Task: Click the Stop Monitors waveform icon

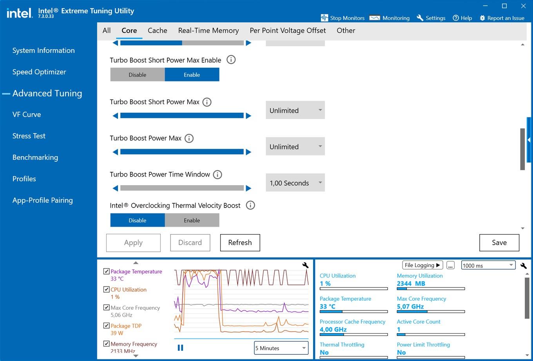Action: pos(324,18)
